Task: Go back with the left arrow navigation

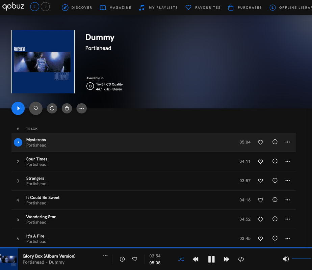Action: pyautogui.click(x=35, y=7)
